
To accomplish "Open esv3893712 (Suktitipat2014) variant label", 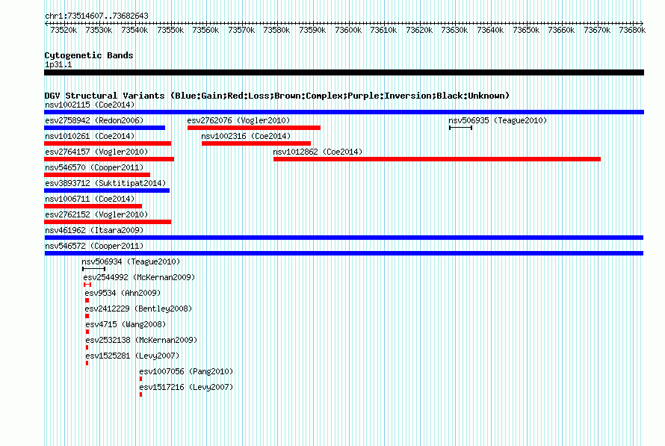I will 105,183.
